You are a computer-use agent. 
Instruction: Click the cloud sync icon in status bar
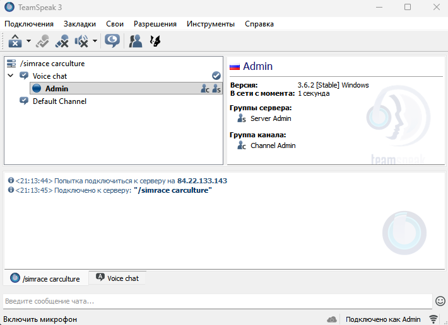tap(332, 319)
